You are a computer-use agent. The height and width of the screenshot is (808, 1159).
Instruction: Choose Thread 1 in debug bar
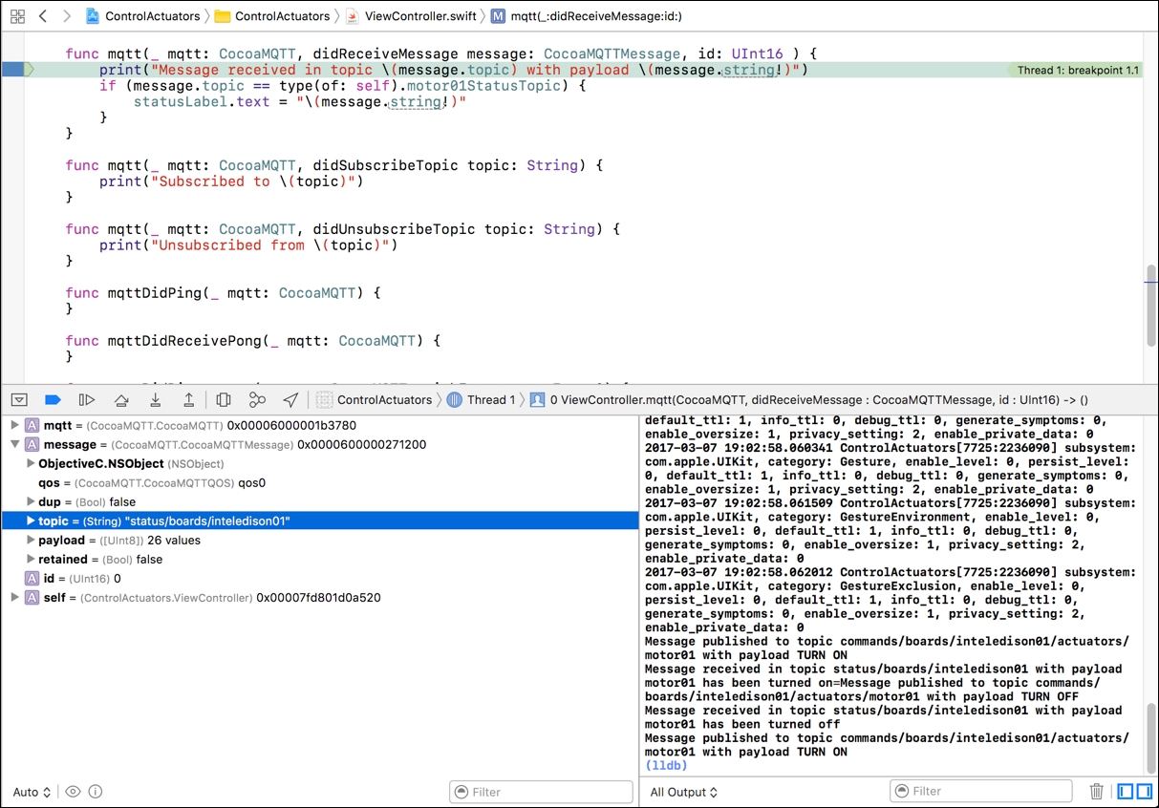tap(482, 400)
